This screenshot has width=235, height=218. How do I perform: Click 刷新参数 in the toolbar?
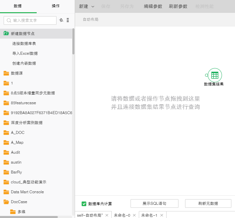pos(178,6)
